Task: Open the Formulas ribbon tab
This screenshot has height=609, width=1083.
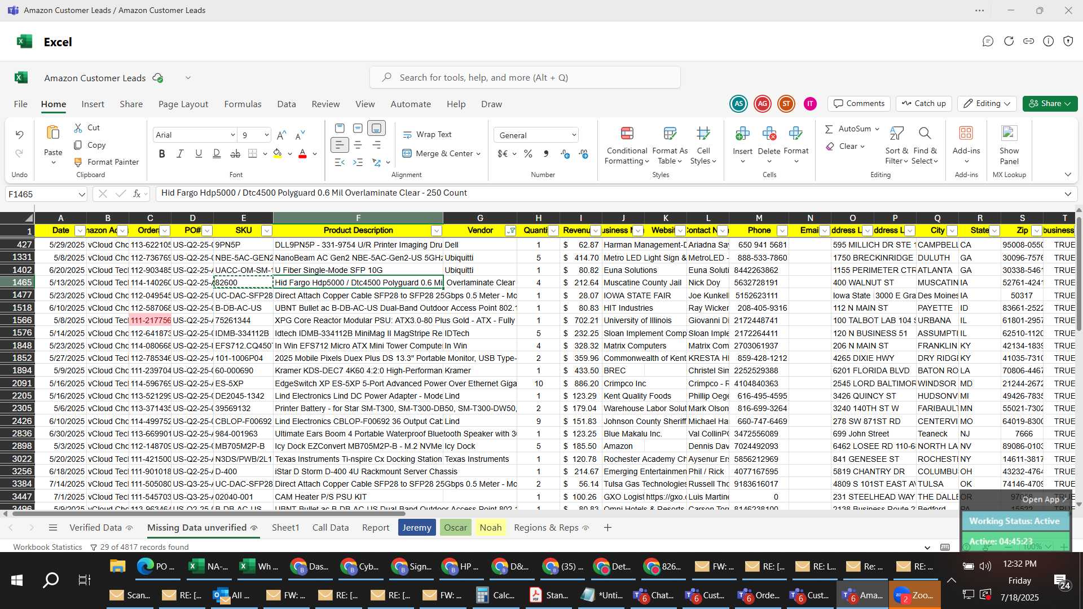Action: [x=243, y=104]
